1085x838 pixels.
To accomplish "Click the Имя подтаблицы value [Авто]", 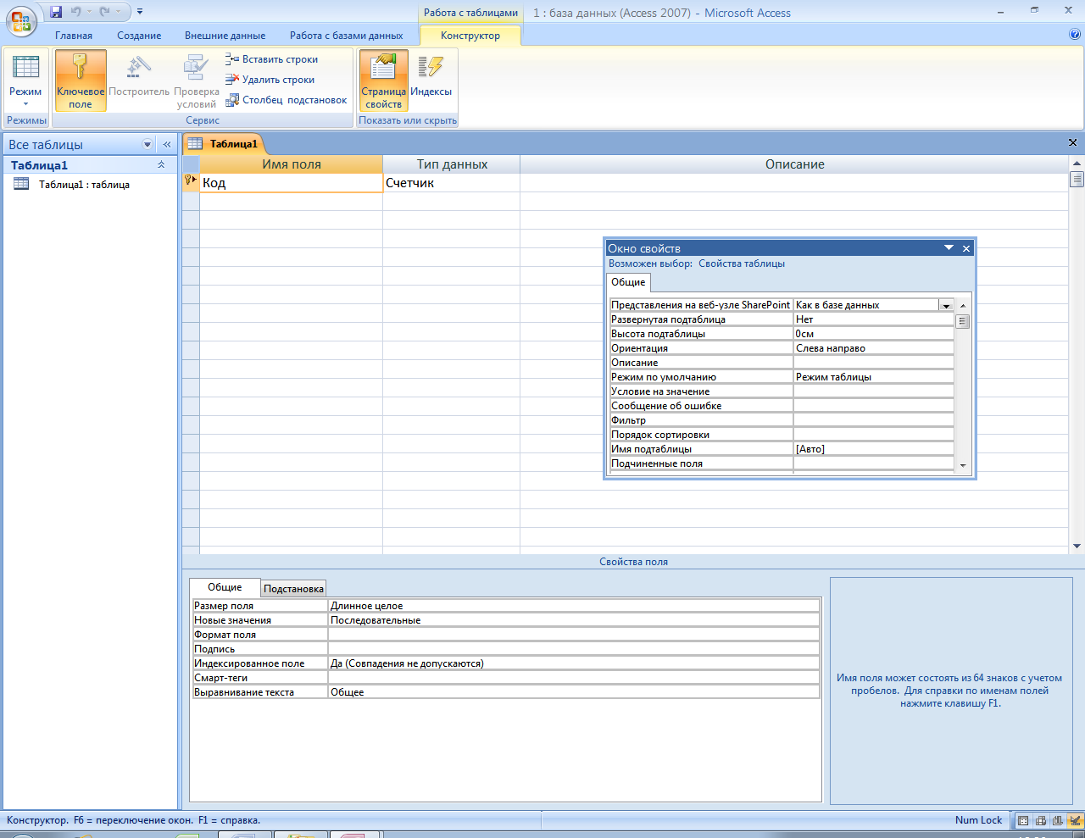I will pyautogui.click(x=874, y=449).
